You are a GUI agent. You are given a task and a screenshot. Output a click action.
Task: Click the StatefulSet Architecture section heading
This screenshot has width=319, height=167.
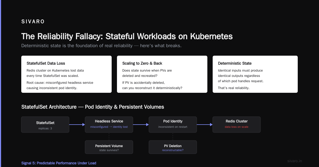[x=93, y=107]
